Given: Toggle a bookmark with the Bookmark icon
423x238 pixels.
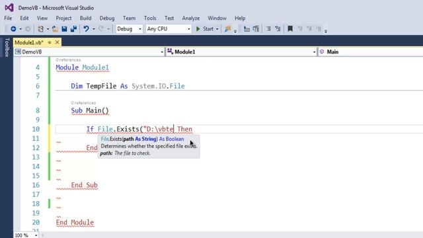Looking at the screenshot, I should tap(290, 28).
